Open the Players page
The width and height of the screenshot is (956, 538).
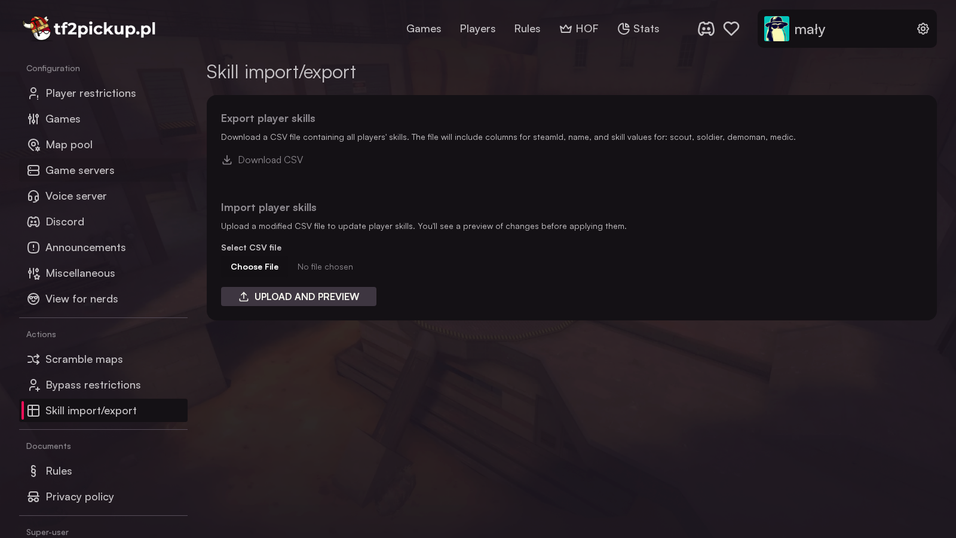(x=477, y=29)
